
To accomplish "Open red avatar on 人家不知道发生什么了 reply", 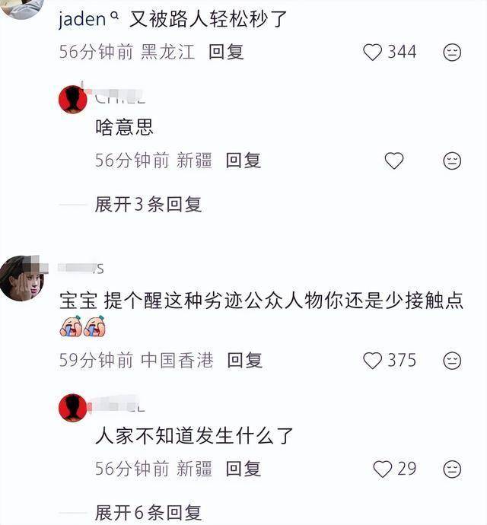I will pyautogui.click(x=73, y=408).
